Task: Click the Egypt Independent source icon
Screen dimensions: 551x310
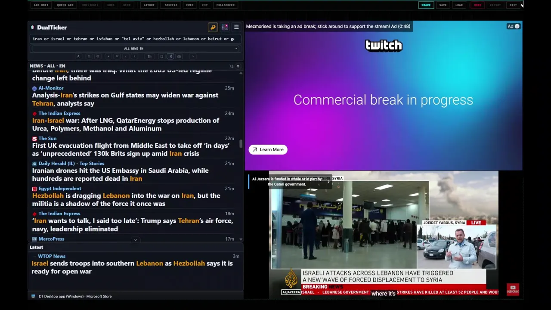Action: (x=34, y=189)
